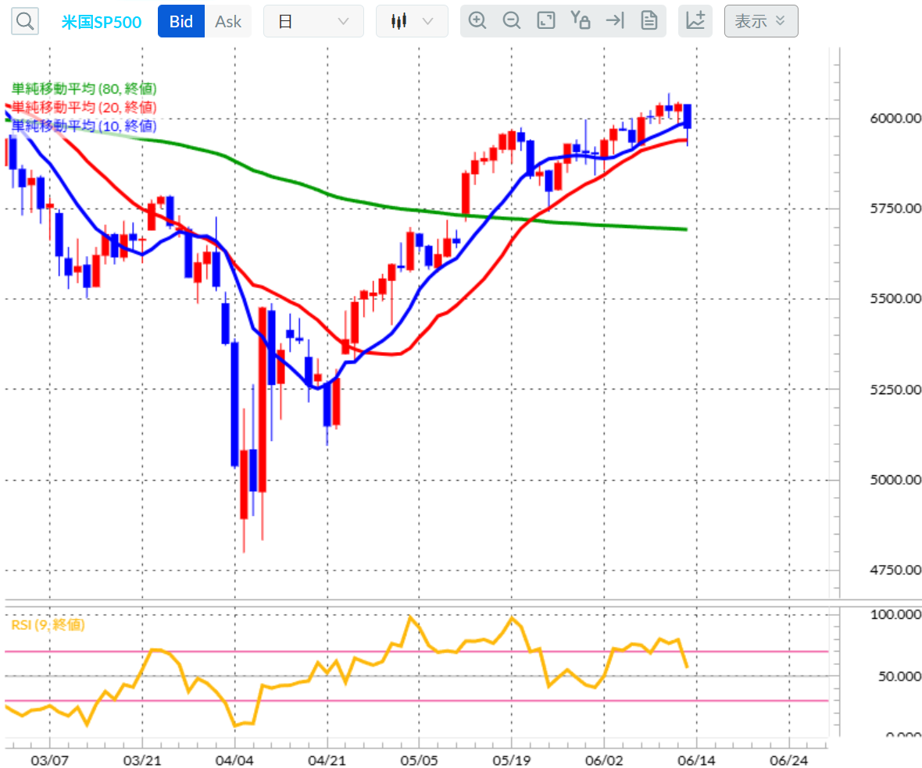
Task: Open the candlestick chart type dropdown
Action: pyautogui.click(x=412, y=21)
